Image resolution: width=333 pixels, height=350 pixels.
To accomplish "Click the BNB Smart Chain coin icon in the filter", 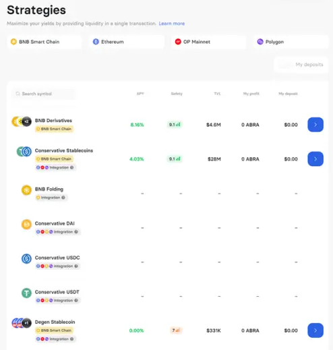I will (13, 42).
